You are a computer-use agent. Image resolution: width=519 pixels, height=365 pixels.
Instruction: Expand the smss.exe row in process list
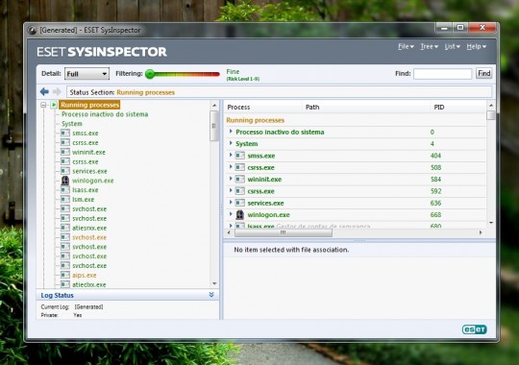click(x=231, y=155)
